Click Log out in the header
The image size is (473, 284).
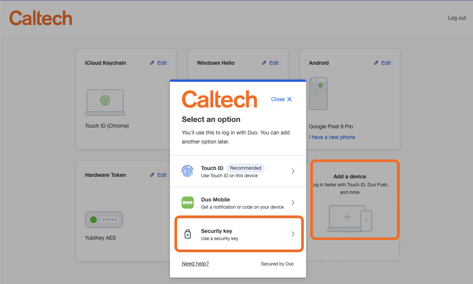point(457,18)
